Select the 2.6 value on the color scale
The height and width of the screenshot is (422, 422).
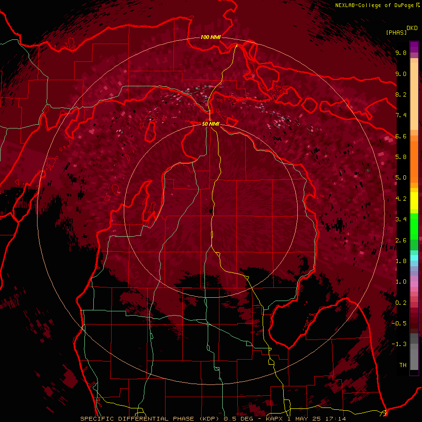point(401,241)
